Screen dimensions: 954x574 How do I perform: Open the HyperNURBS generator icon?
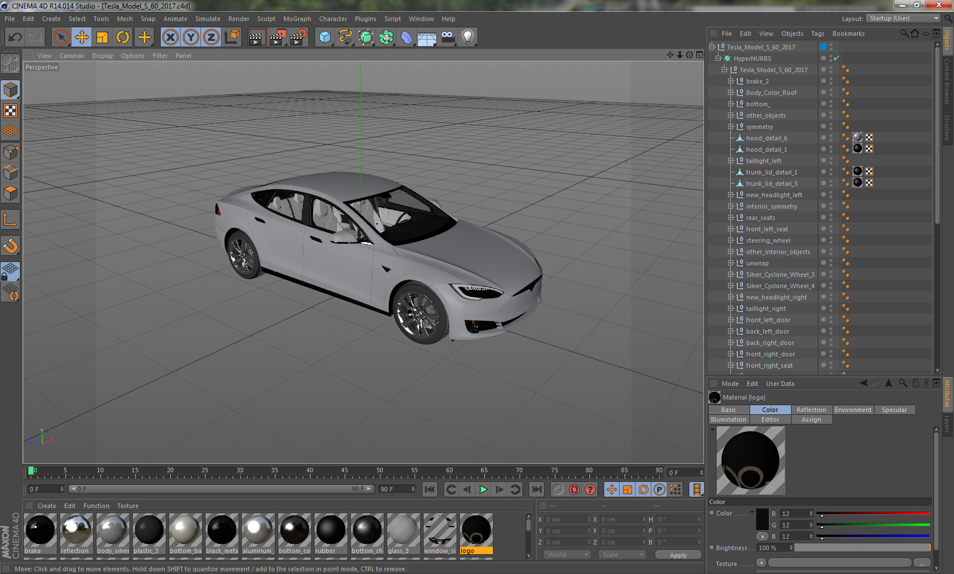click(366, 38)
